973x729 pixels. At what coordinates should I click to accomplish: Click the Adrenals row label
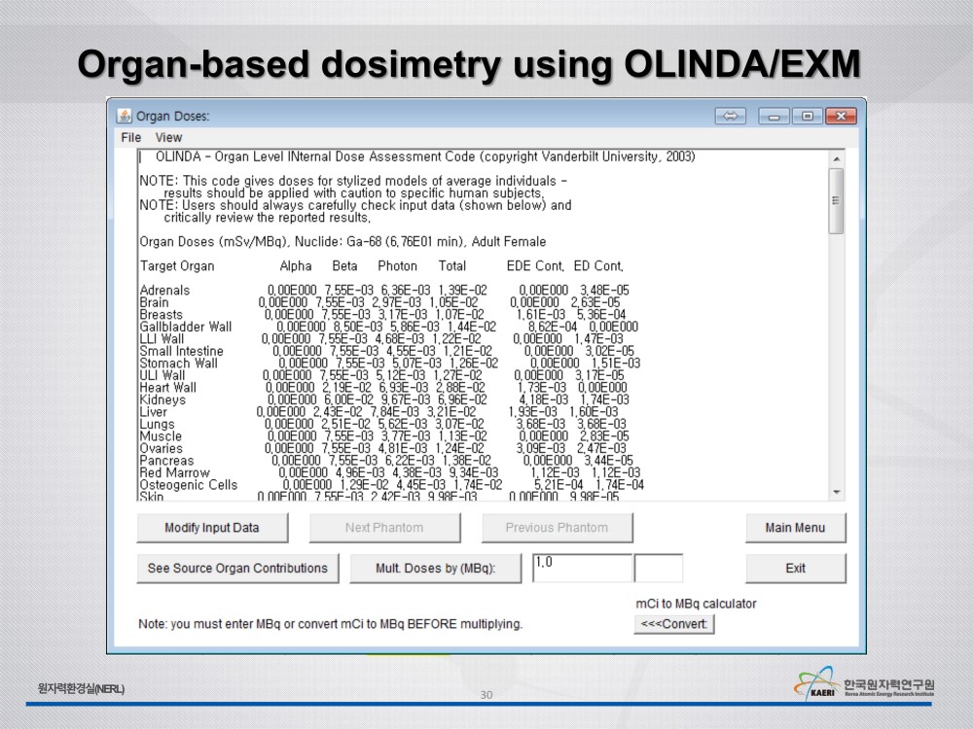click(164, 290)
